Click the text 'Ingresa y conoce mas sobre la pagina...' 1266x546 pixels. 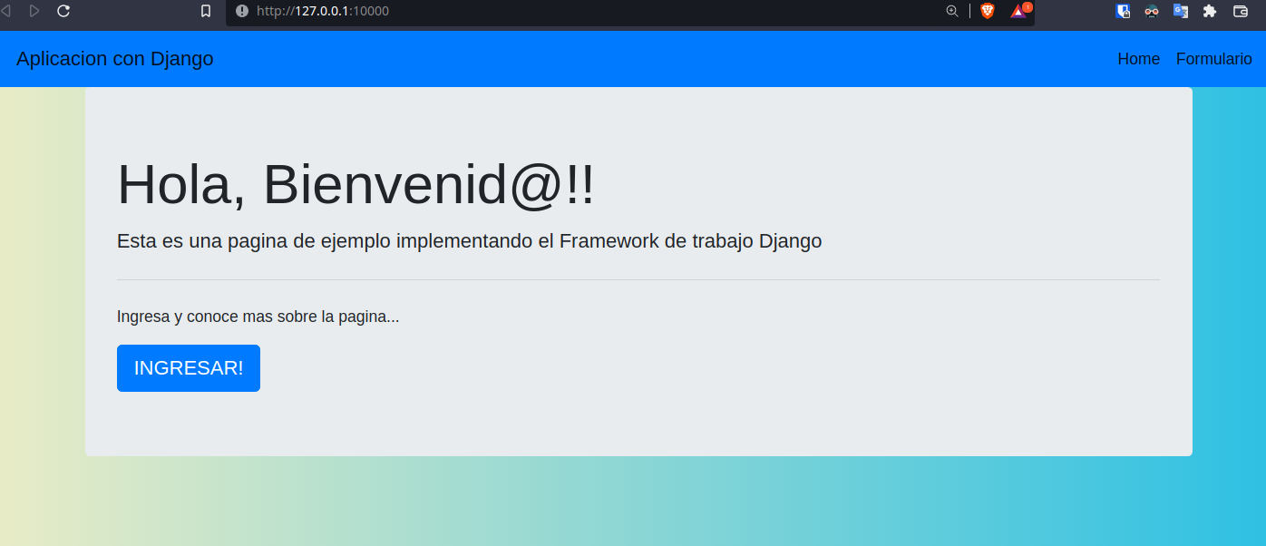coord(258,317)
